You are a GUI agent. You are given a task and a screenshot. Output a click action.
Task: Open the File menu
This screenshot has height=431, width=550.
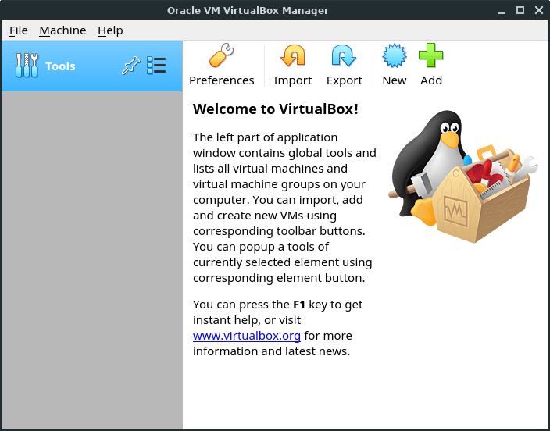point(18,30)
